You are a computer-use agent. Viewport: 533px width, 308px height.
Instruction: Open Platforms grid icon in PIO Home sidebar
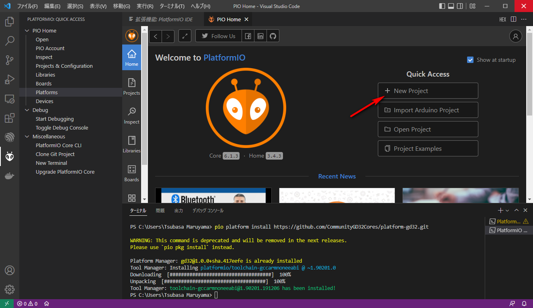click(131, 198)
